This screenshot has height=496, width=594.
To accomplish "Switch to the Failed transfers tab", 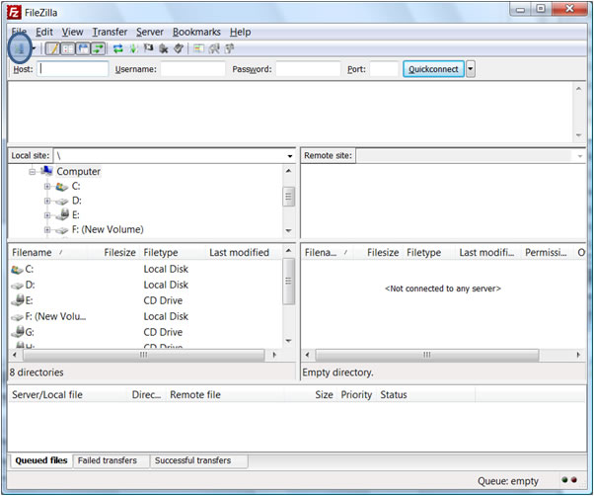I will tap(111, 460).
